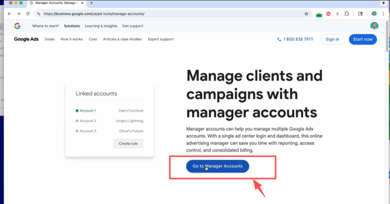Open the side panel search icon
Screen dimensions: 390x204
pyautogui.click(x=360, y=14)
